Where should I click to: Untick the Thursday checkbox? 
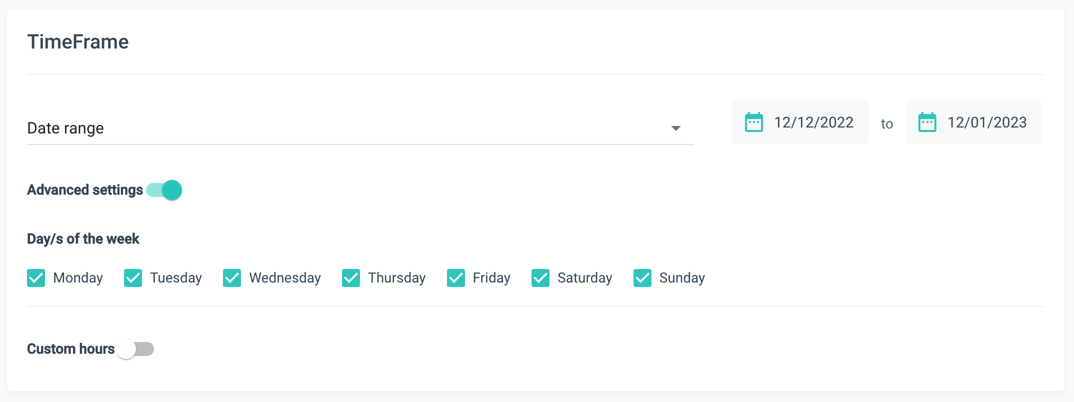click(351, 278)
